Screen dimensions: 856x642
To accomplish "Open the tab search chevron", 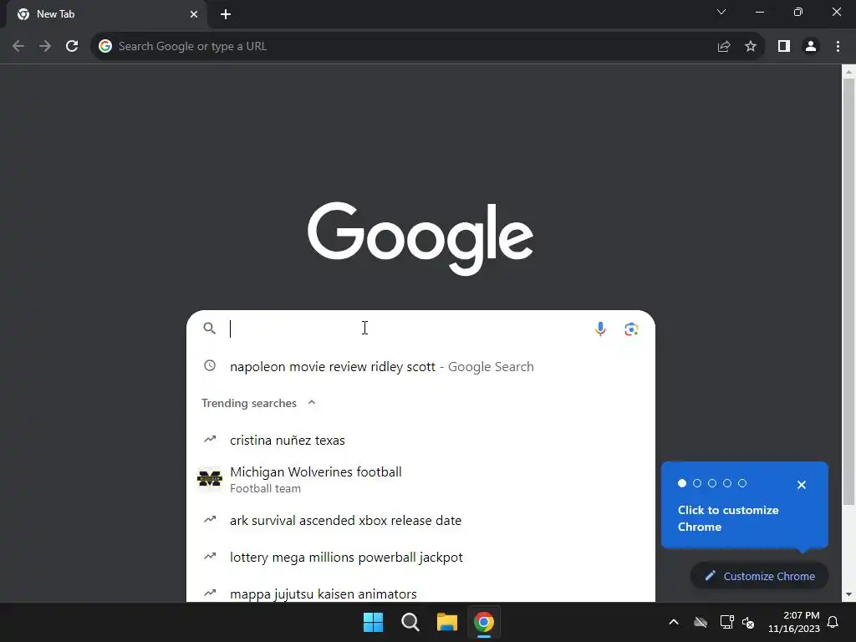I will 721,12.
